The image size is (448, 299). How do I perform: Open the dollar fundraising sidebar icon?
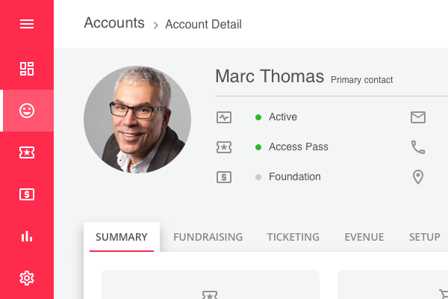[x=27, y=194]
